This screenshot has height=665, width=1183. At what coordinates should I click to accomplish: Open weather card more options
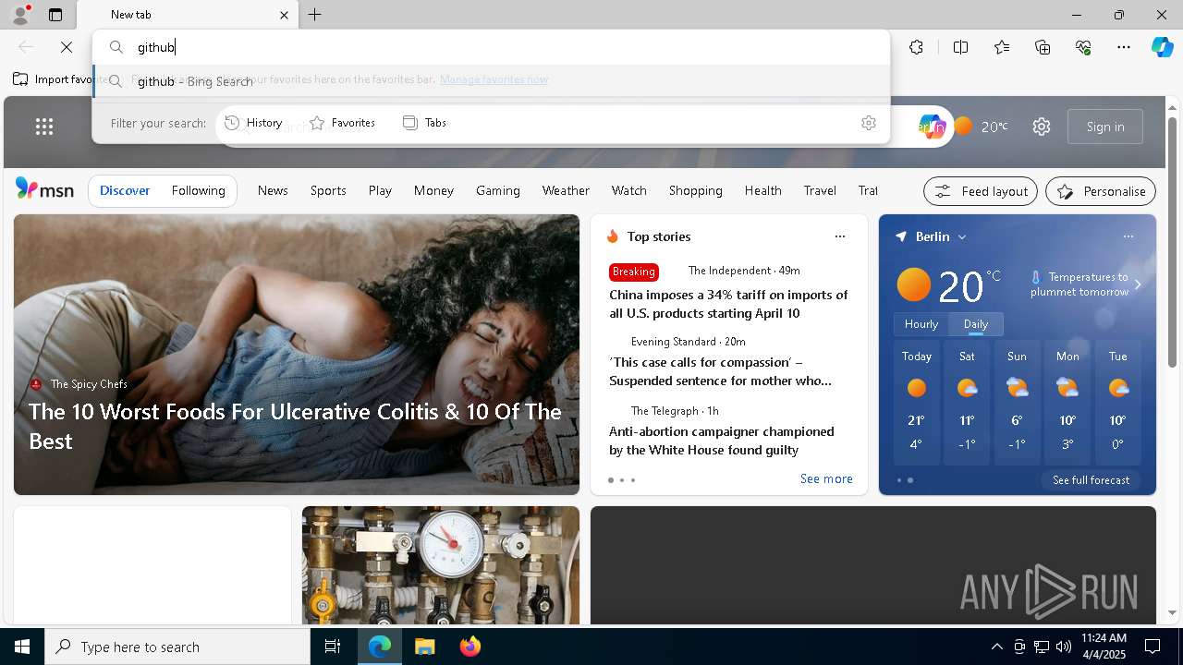click(1128, 236)
